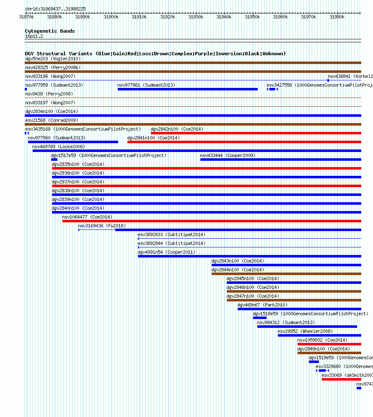
Task: Open the nsv436841 variant label
Action: pos(350,76)
